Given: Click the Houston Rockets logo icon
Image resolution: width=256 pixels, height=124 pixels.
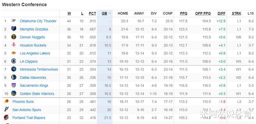Looking at the screenshot, I should (x=14, y=45).
